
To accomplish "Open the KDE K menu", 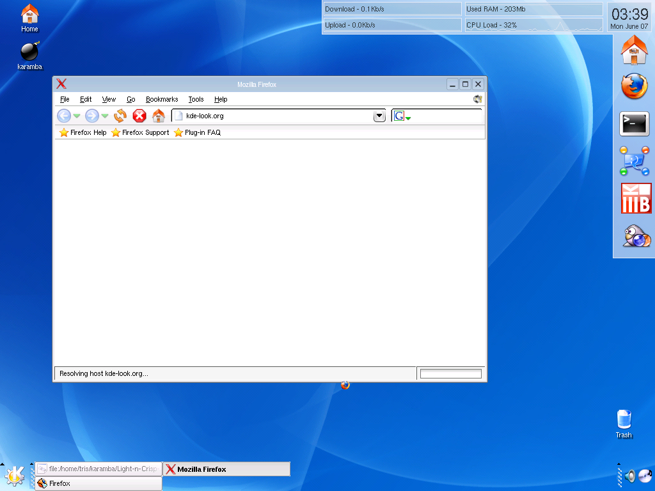I will click(15, 475).
